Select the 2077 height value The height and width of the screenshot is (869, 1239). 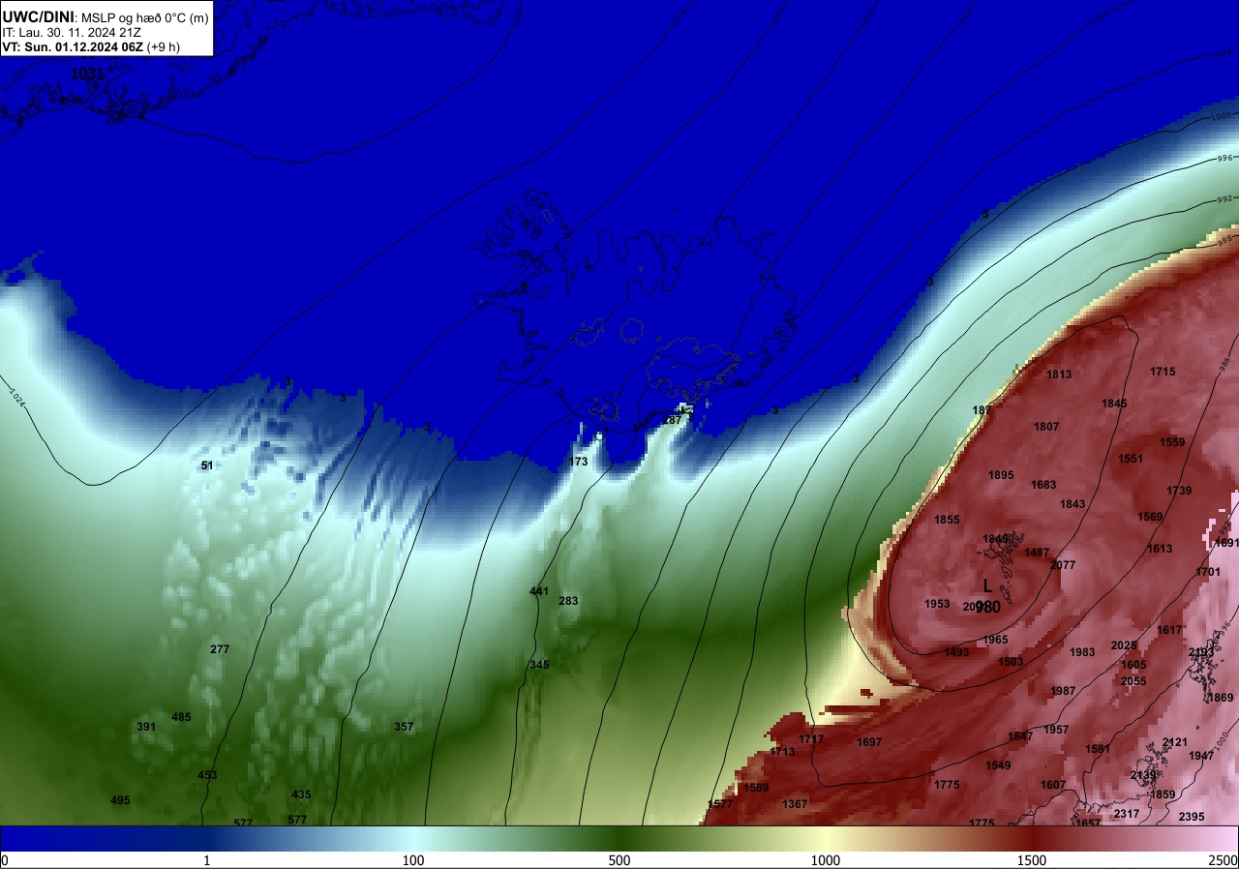[1063, 565]
